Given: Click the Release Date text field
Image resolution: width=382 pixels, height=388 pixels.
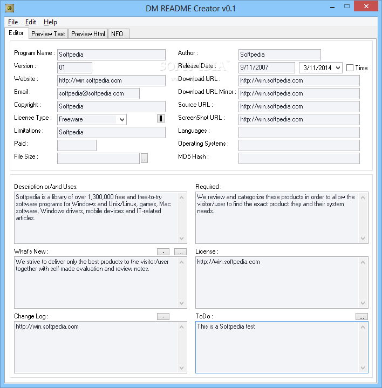Looking at the screenshot, I should point(267,67).
